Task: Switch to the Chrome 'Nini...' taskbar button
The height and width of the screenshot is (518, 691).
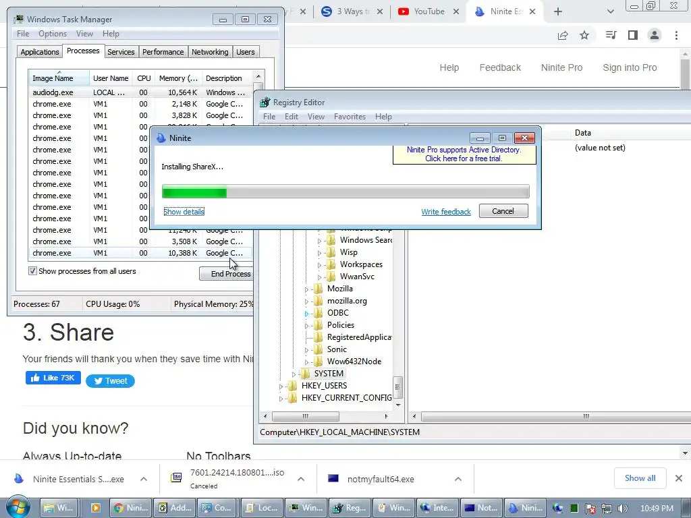Action: (x=130, y=508)
